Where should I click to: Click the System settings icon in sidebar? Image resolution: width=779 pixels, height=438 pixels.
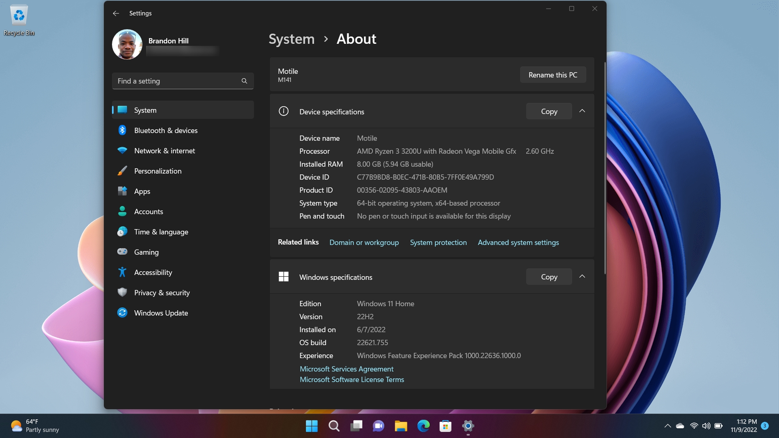[122, 110]
